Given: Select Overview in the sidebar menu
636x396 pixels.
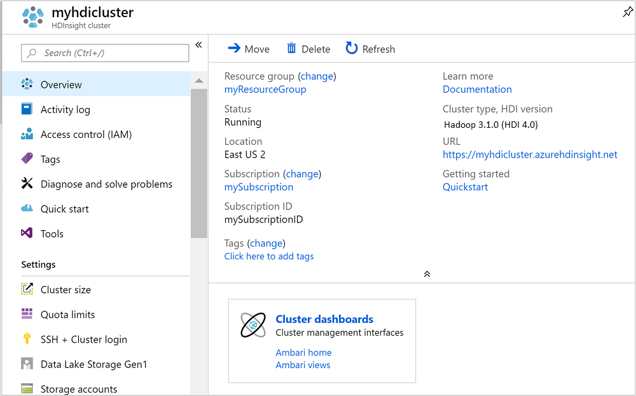Looking at the screenshot, I should [x=60, y=84].
